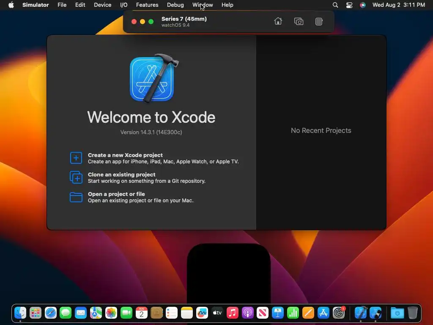Screen dimensions: 433x325
Task: Open FaceTime from the Dock
Action: coord(126,313)
